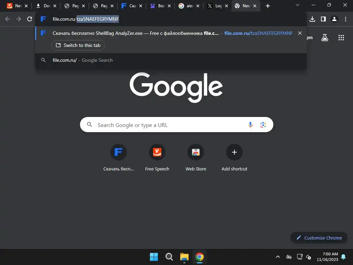Select the file.com.ru/ Google Search suggestion
The height and width of the screenshot is (265, 353).
coord(171,60)
